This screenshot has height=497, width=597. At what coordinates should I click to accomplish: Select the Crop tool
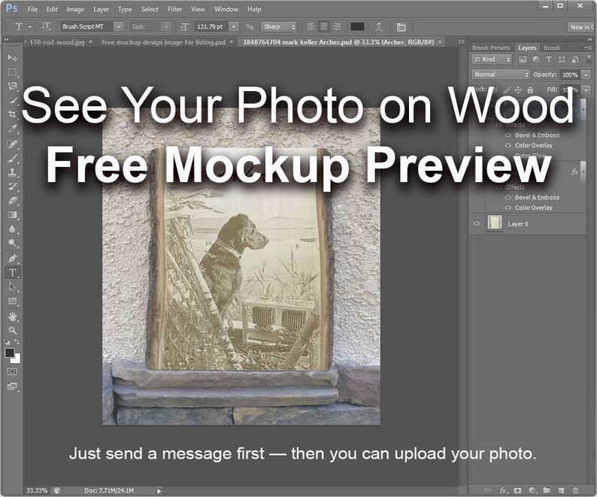[12, 114]
